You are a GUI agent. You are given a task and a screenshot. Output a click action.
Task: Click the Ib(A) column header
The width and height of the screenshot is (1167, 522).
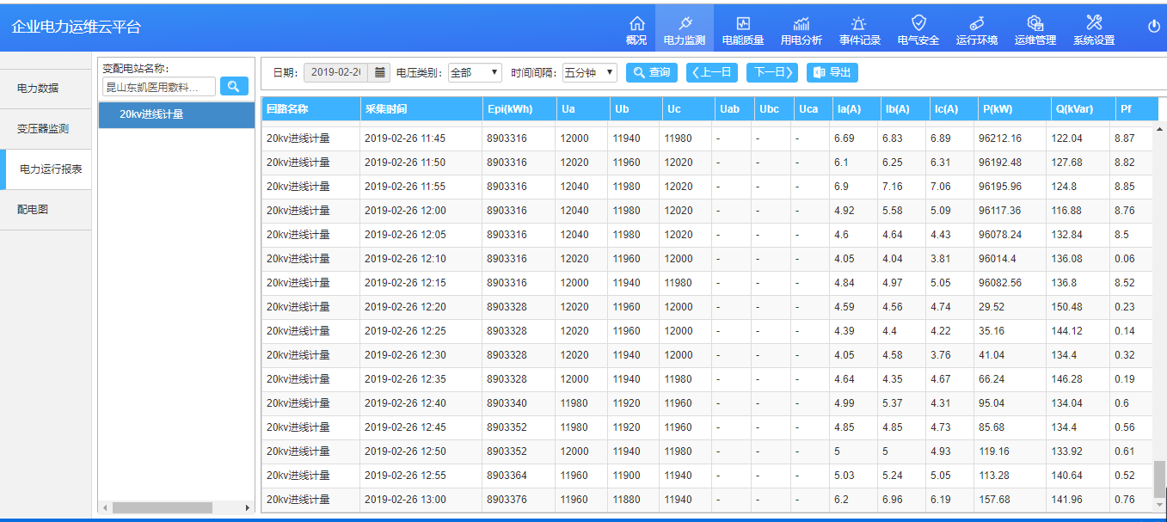[x=905, y=109]
